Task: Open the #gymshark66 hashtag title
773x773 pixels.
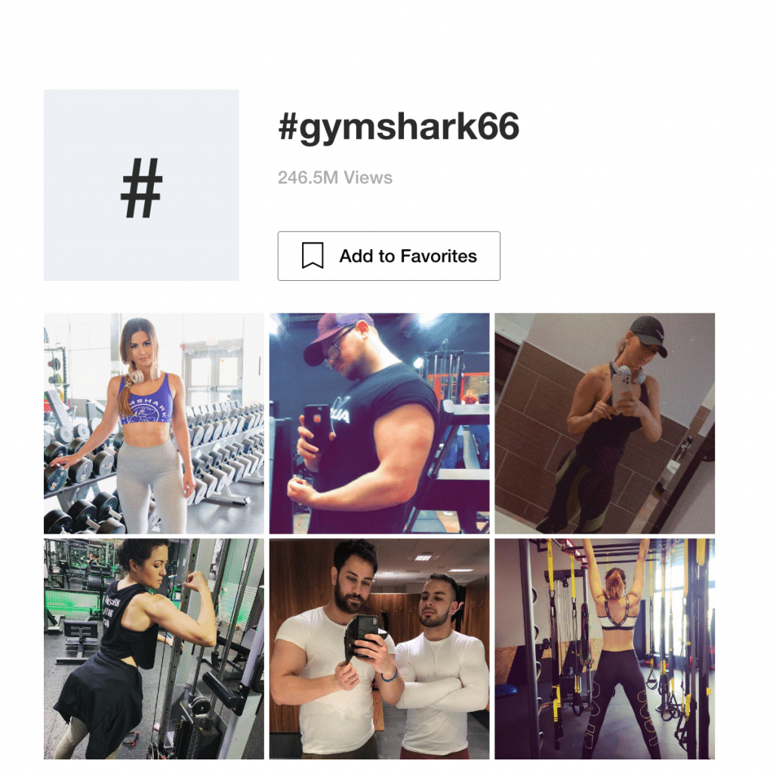Action: point(399,127)
